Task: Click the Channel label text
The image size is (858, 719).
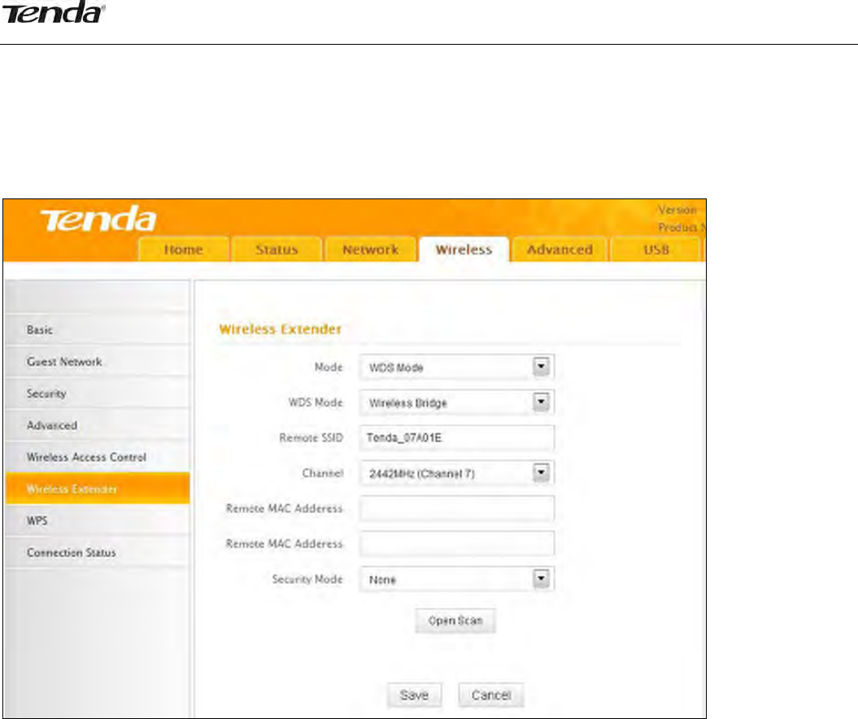Action: click(x=322, y=473)
